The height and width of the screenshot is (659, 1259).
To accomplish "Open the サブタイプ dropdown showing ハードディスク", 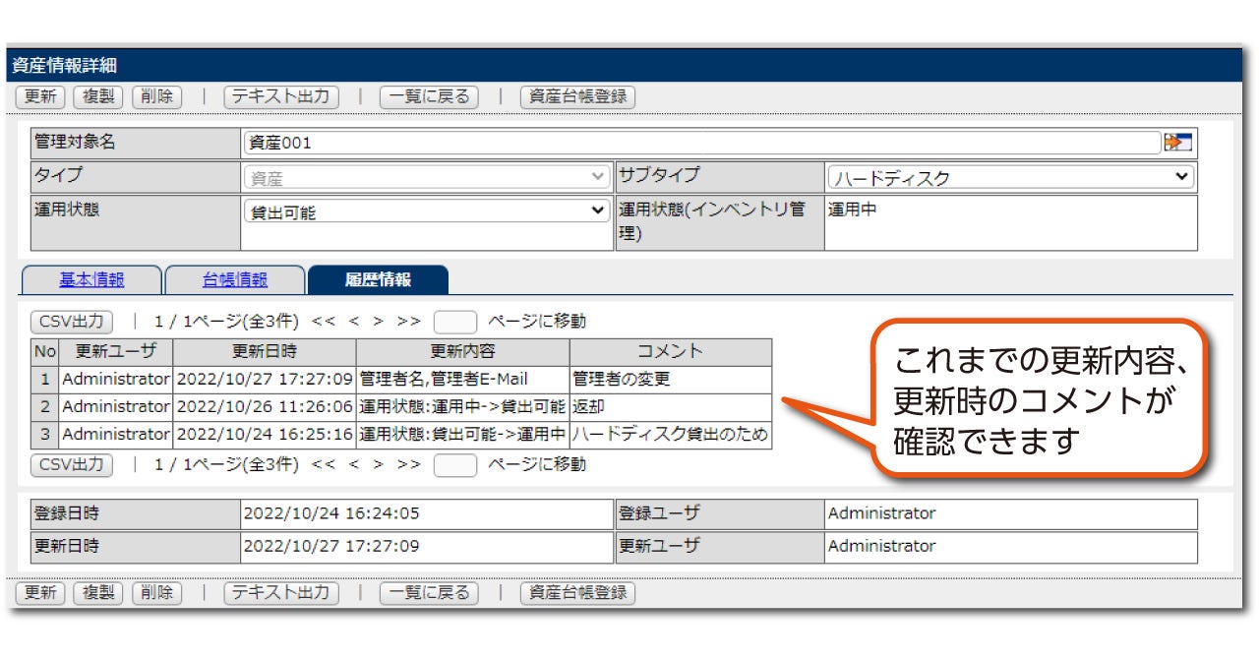I will pos(1010,178).
